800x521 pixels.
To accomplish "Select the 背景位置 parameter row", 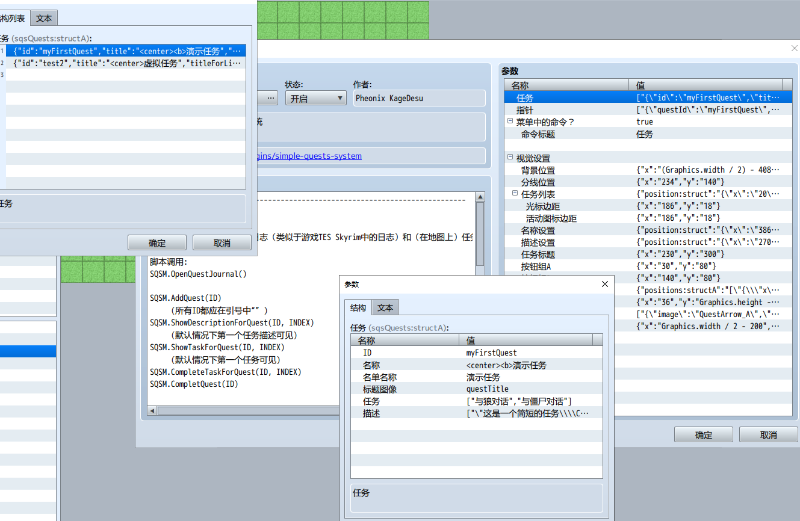I will pos(648,170).
